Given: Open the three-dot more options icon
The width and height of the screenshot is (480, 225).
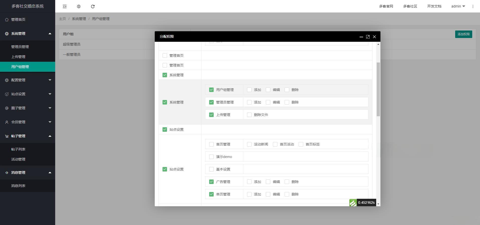Looking at the screenshot, I should click(473, 6).
